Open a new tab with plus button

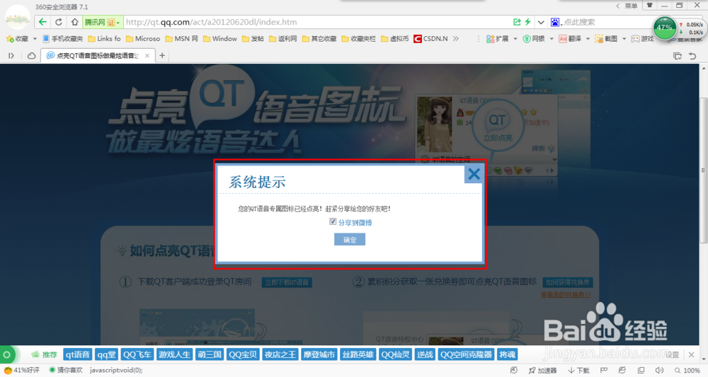[x=162, y=55]
